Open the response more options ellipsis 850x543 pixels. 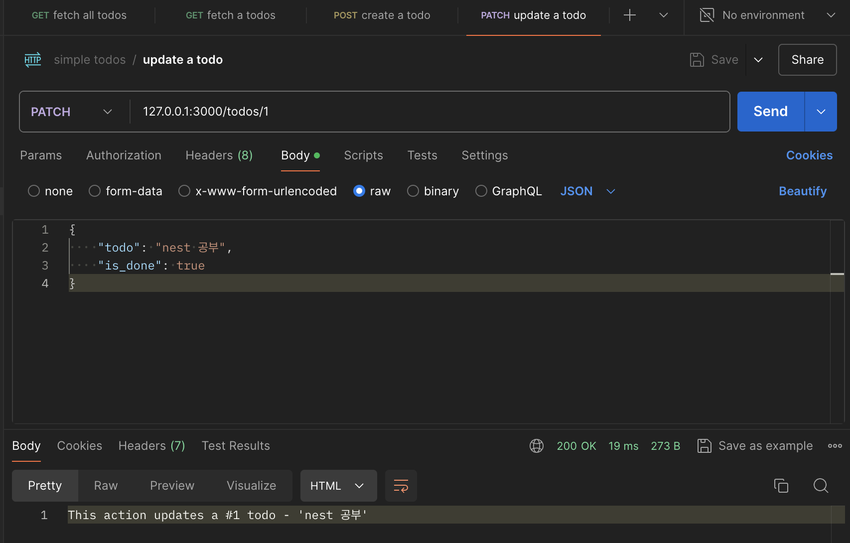point(835,446)
